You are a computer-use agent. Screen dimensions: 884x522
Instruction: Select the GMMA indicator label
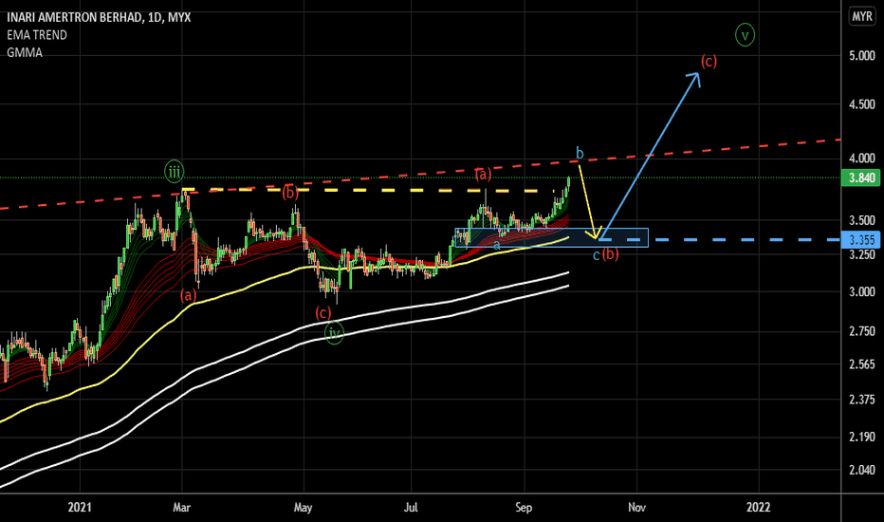click(25, 52)
